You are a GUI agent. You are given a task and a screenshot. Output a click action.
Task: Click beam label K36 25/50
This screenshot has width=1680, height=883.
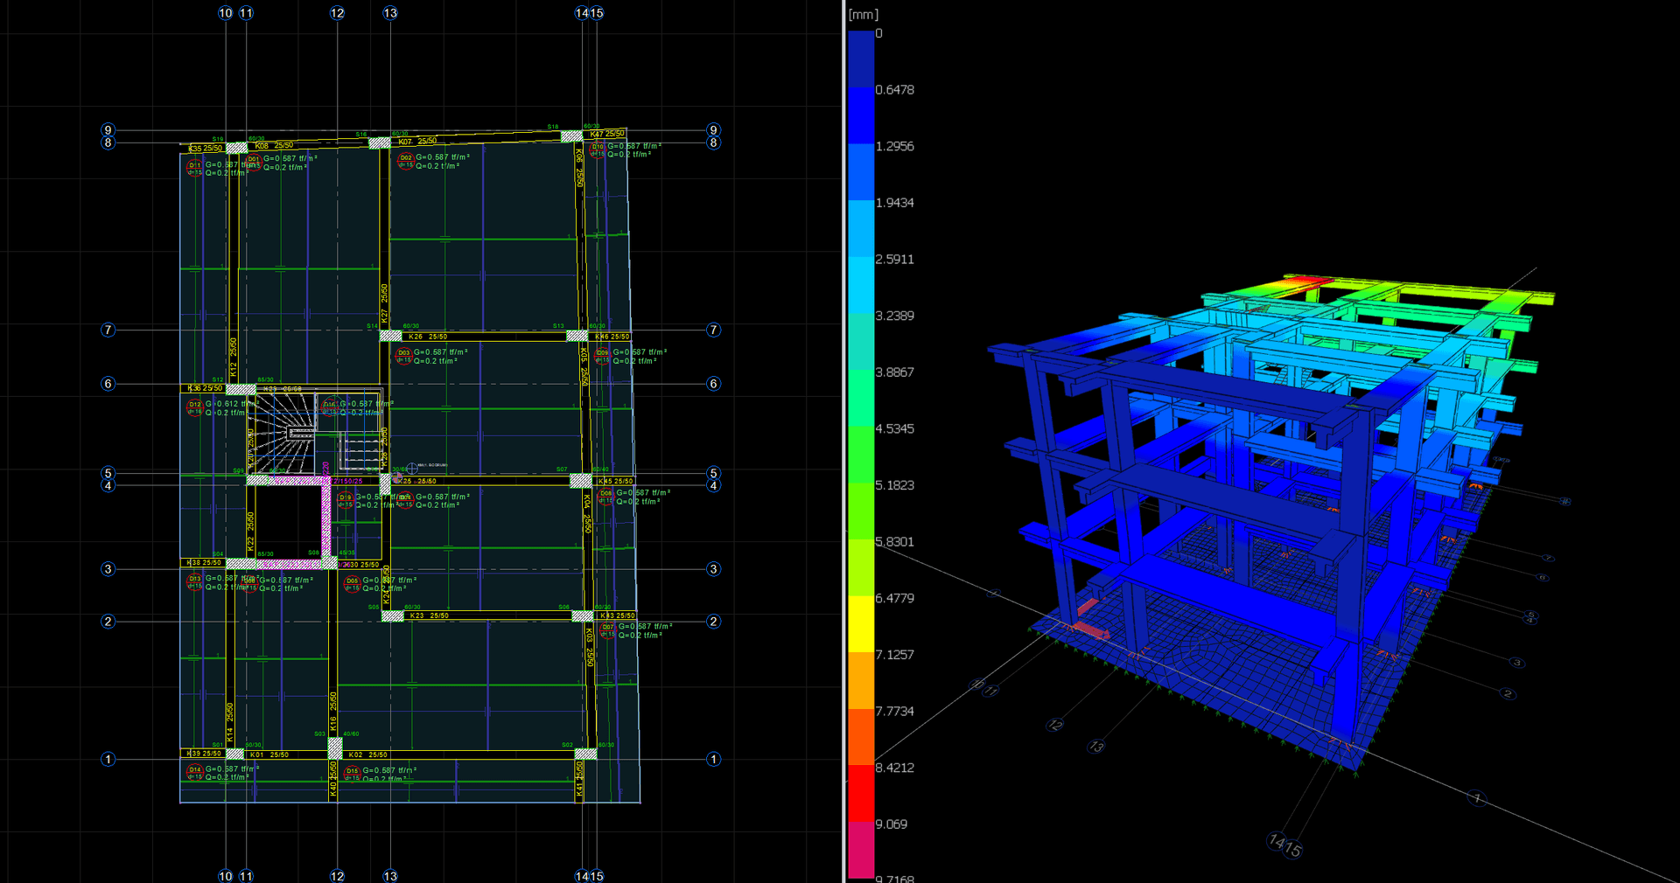(205, 388)
